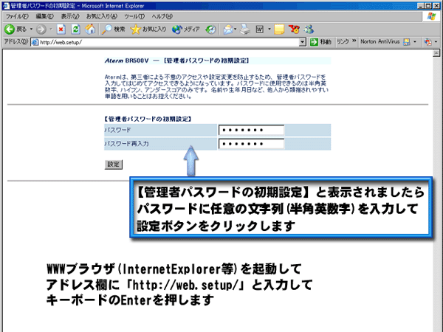Click the Norton AntiVirus icon
Viewport: 443px width, 332px height.
coord(407,42)
